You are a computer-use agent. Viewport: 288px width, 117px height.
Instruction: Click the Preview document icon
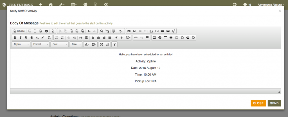point(41,31)
